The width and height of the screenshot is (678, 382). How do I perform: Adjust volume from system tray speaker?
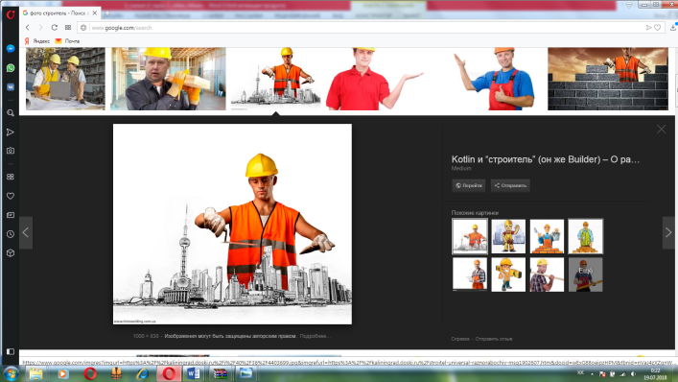pos(633,374)
